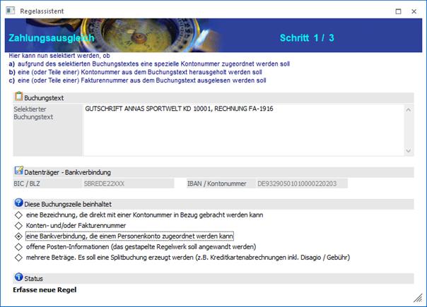This screenshot has width=427, height=307.
Task: Click scroll-down arrow in Buchungstext box
Action: (408, 150)
